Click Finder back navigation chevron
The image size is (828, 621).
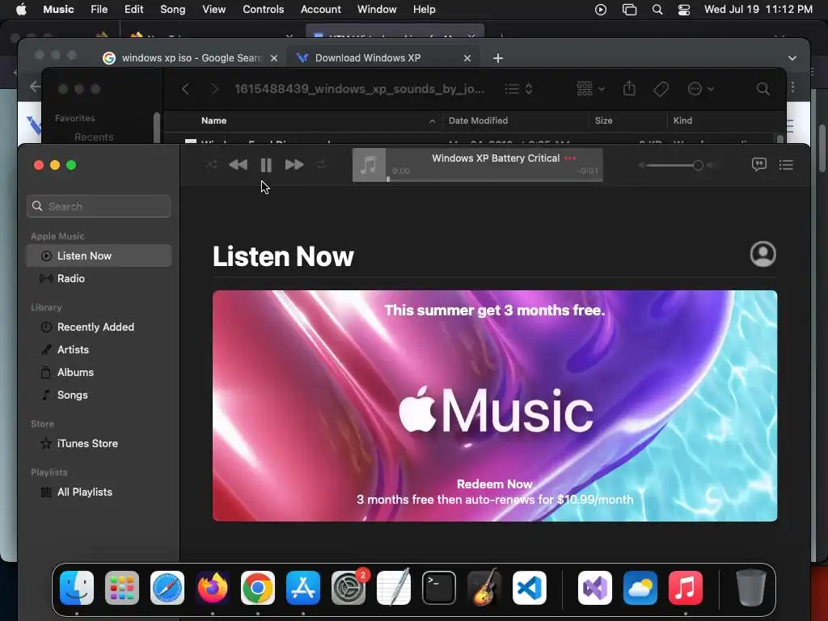point(185,89)
